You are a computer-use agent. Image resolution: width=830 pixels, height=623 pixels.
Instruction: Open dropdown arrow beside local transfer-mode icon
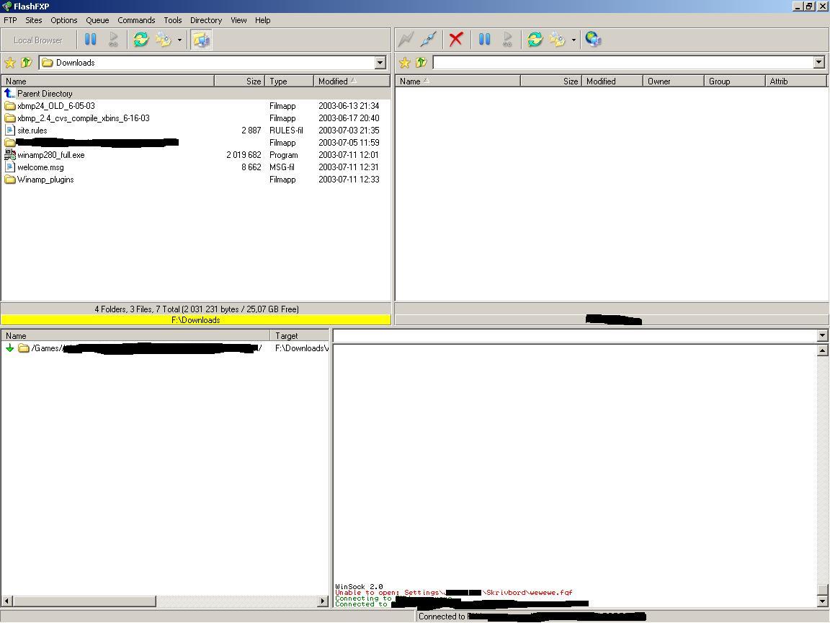point(179,40)
